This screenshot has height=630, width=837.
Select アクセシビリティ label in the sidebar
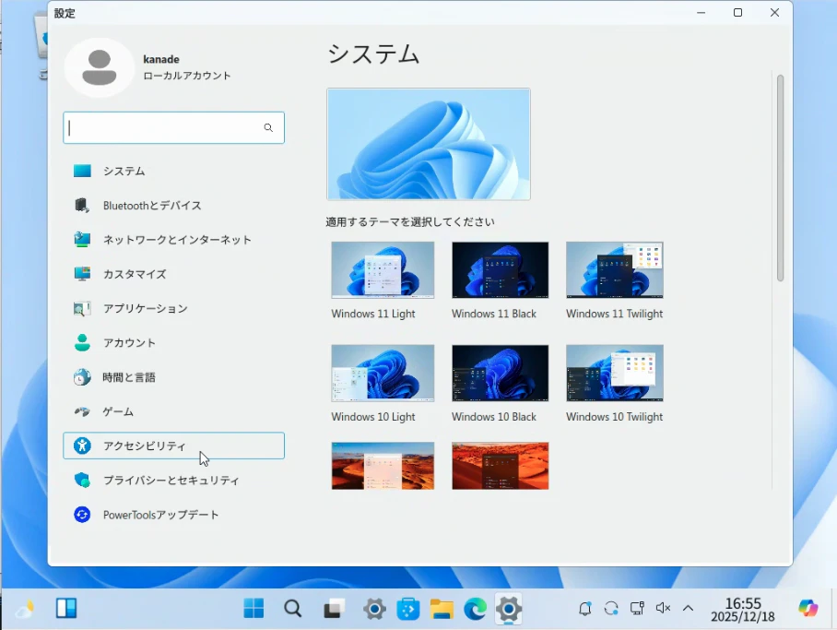(x=144, y=446)
